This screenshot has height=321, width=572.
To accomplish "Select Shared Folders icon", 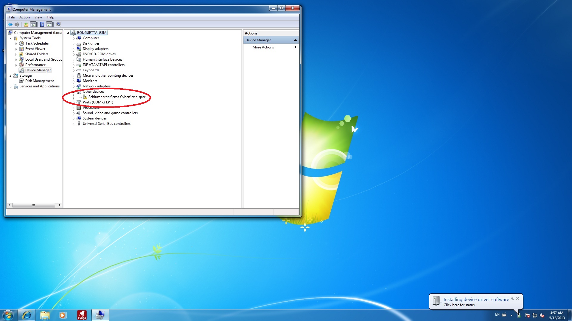I will 21,54.
